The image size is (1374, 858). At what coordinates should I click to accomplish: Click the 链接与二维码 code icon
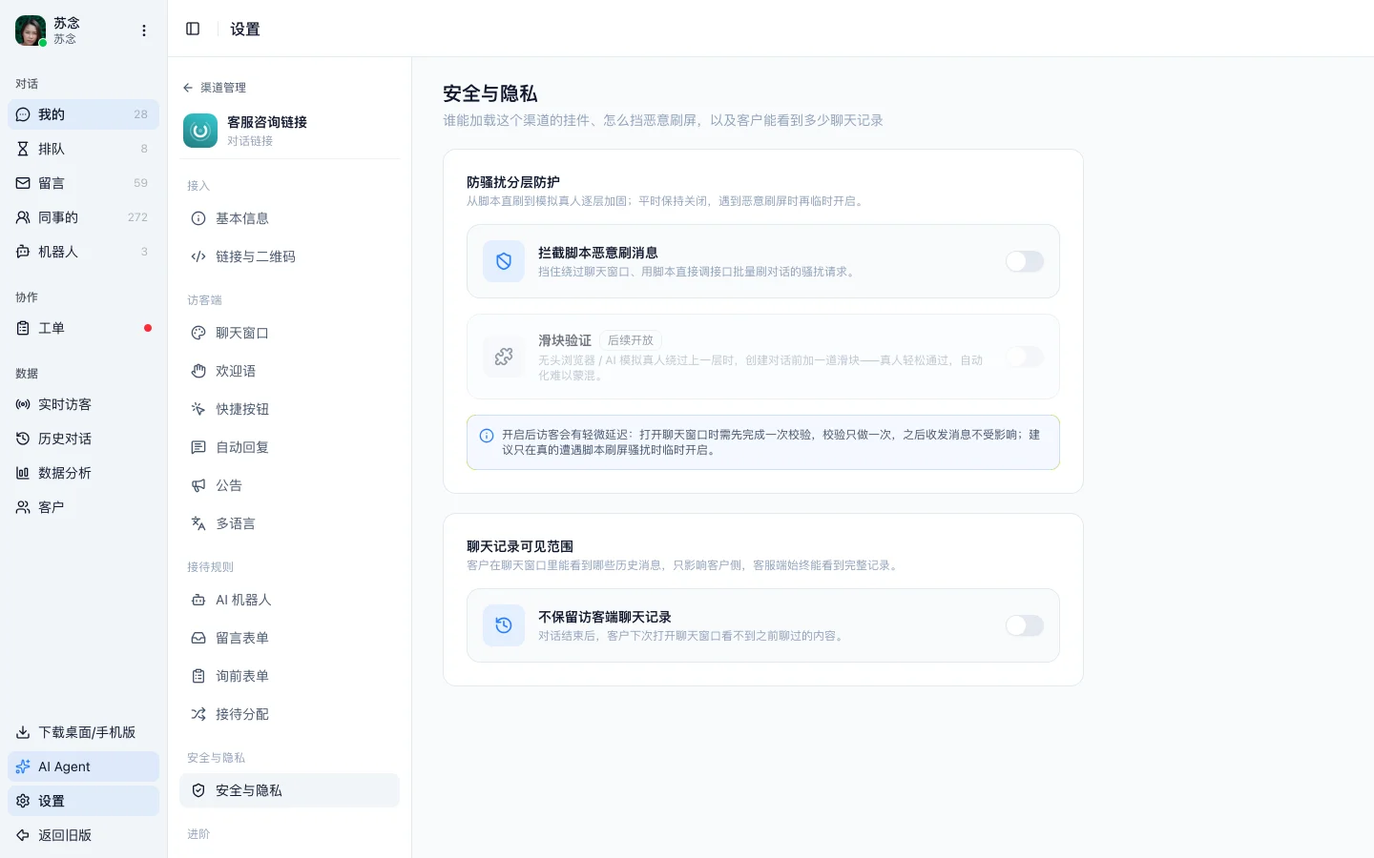(x=198, y=256)
